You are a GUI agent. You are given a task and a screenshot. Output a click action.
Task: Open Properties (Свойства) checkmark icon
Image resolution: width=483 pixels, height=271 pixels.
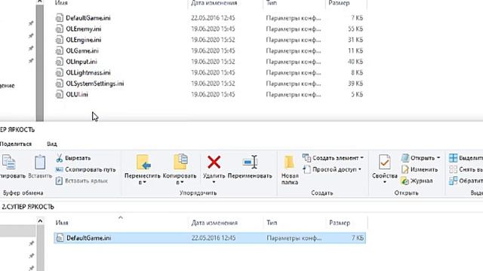coord(384,162)
